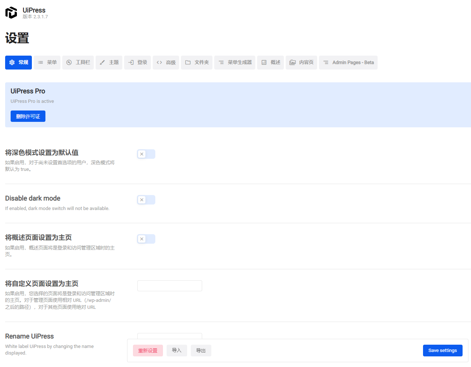Click the 将自定义页面设置为主页 heading
The image size is (471, 367).
42,284
